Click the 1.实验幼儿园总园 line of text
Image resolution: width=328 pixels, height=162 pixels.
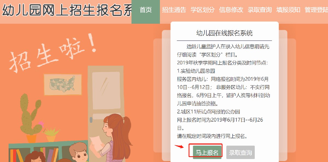click(196, 71)
